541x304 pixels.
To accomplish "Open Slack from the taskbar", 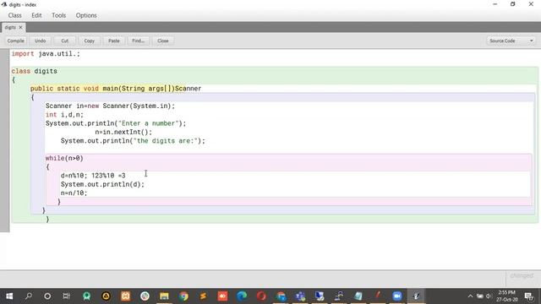I will tap(145, 296).
